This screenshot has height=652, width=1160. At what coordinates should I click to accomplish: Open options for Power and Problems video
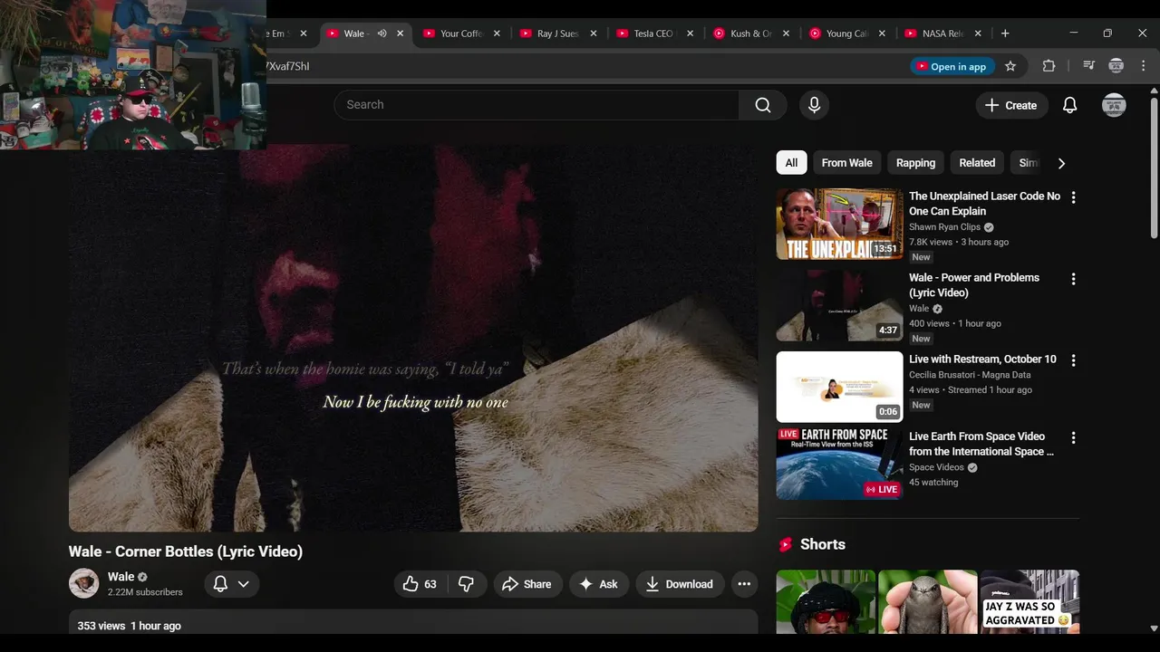1073,279
